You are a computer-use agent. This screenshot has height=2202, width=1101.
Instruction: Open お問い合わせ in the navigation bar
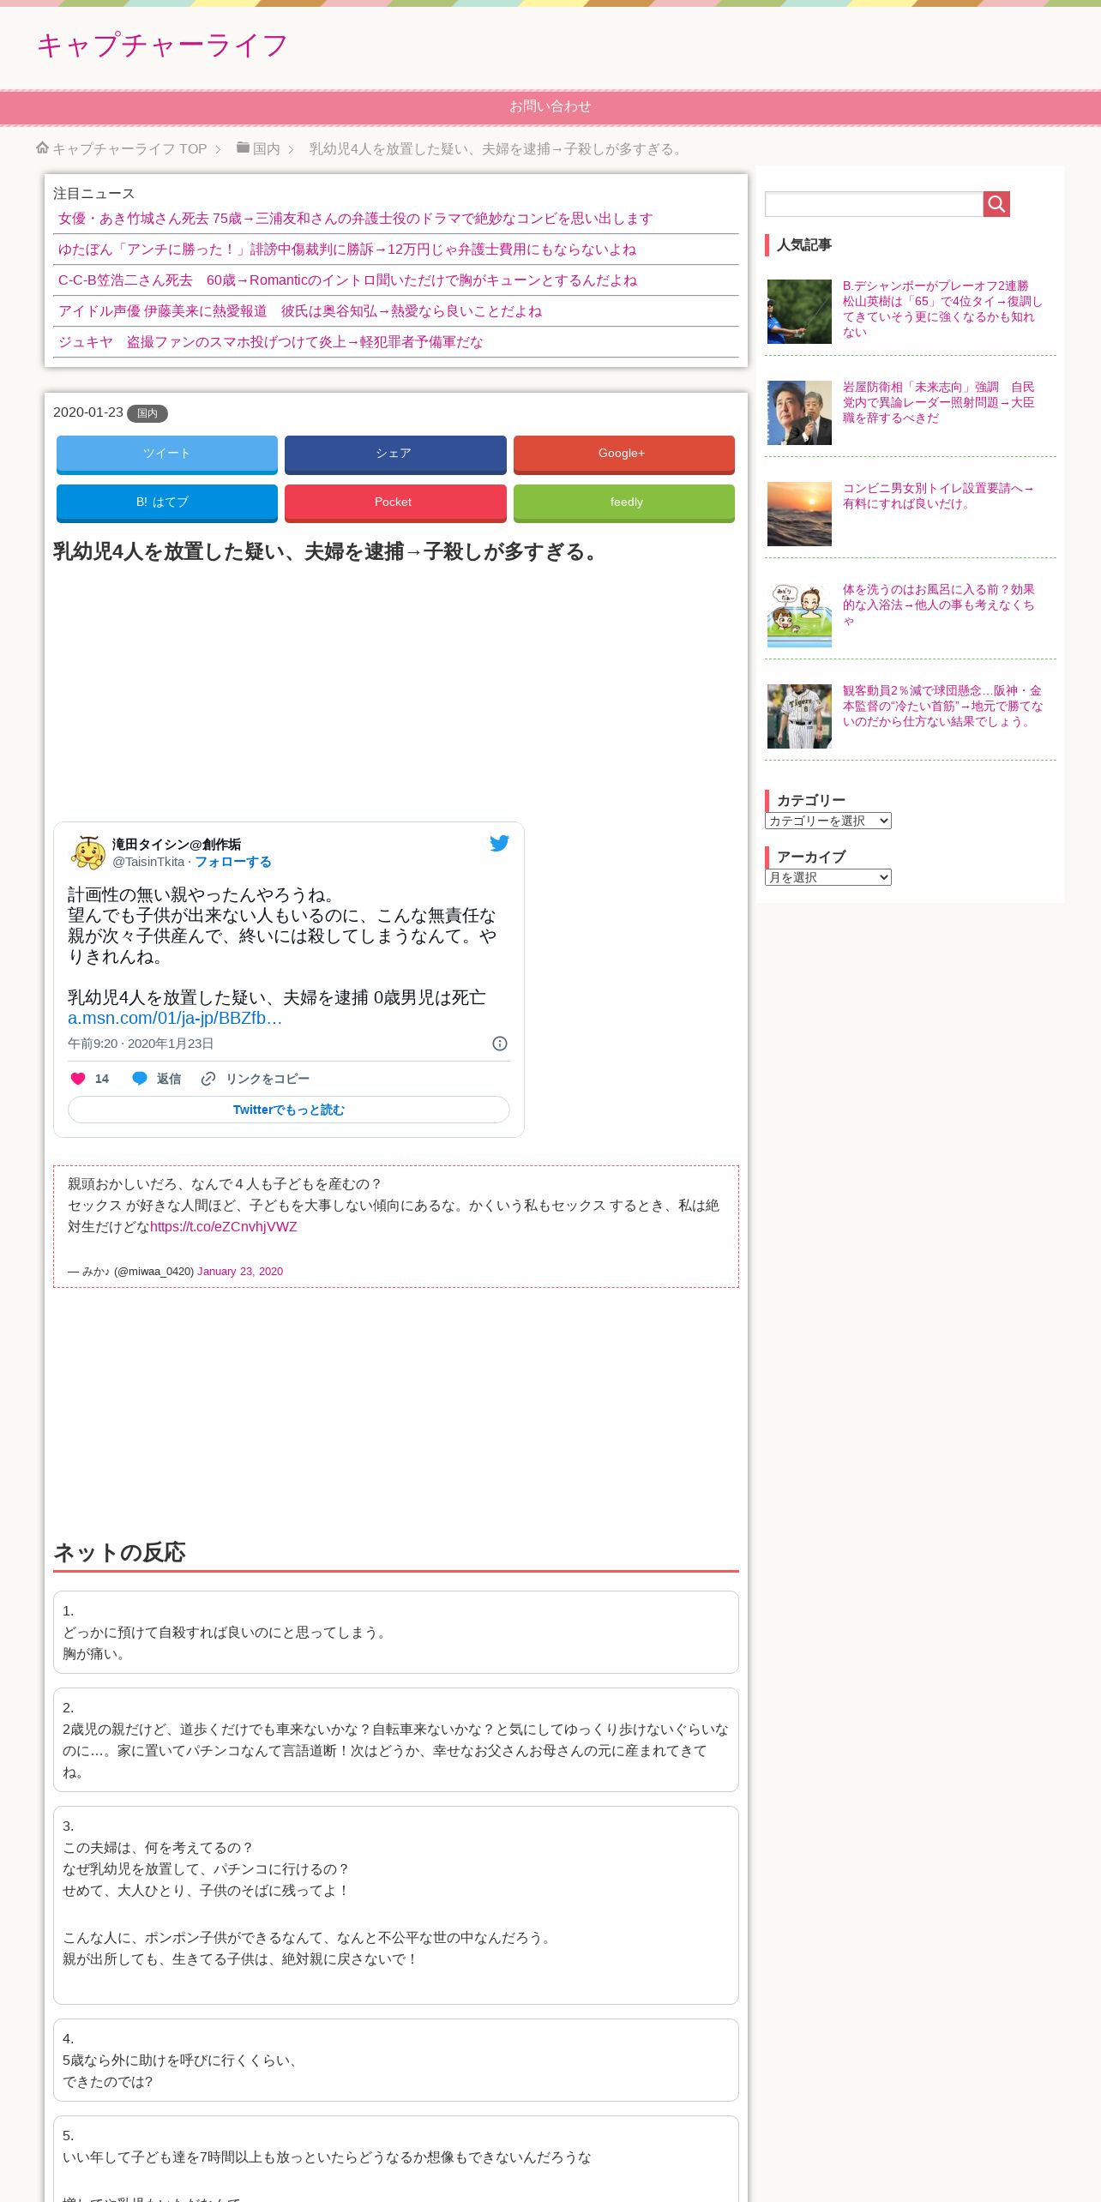pos(550,106)
